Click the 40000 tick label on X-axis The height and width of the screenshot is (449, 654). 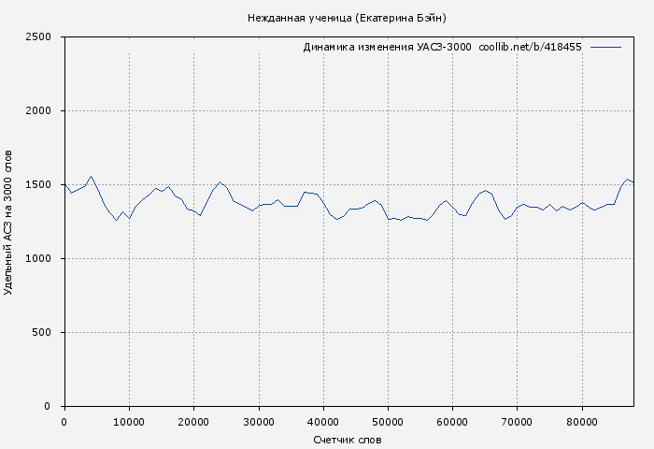[x=323, y=422]
